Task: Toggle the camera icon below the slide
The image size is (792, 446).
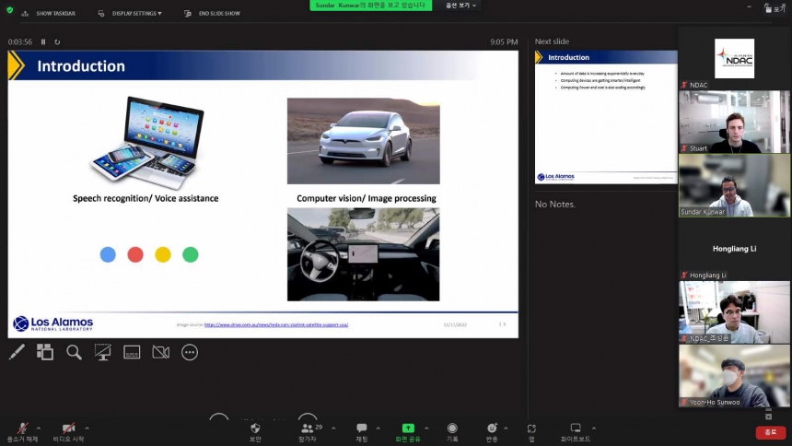Action: point(160,352)
